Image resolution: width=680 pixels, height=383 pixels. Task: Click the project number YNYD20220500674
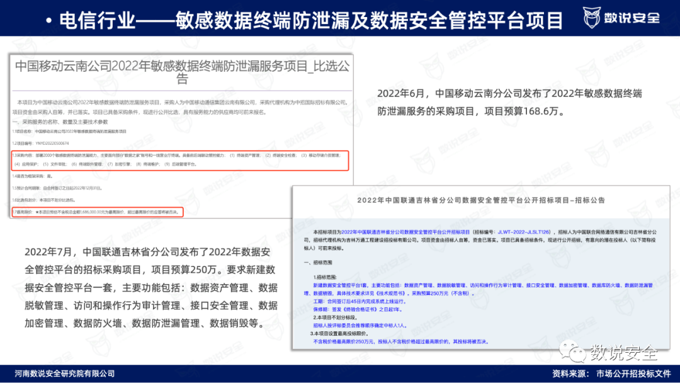(52, 143)
